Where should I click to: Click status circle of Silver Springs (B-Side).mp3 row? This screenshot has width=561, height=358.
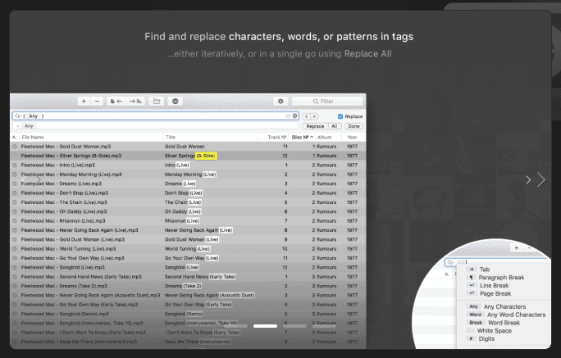pos(15,156)
